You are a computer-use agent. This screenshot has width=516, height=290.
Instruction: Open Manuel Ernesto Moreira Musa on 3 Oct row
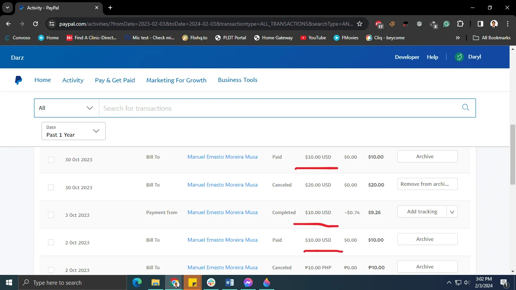click(222, 212)
